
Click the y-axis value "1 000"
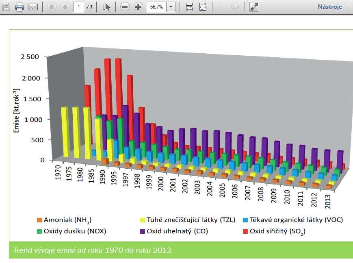click(x=33, y=120)
